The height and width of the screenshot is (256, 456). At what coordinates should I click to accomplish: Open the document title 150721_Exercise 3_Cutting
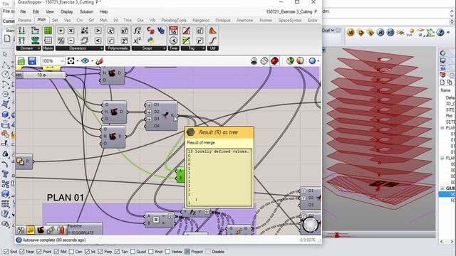(x=291, y=11)
